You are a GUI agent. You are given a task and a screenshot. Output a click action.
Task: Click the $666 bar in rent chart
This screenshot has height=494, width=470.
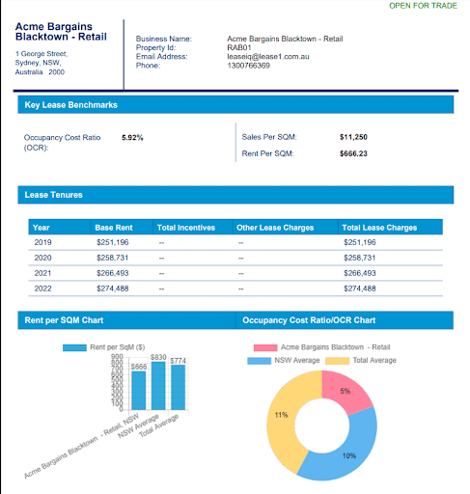(x=139, y=391)
